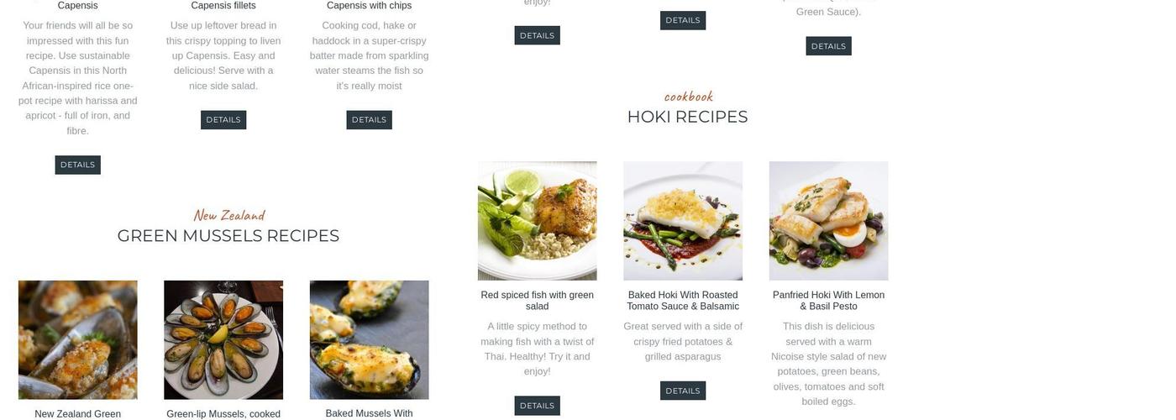The image size is (1176, 420).
Task: Open the Green-lip Mussels, cooked title link
Action: (x=223, y=414)
